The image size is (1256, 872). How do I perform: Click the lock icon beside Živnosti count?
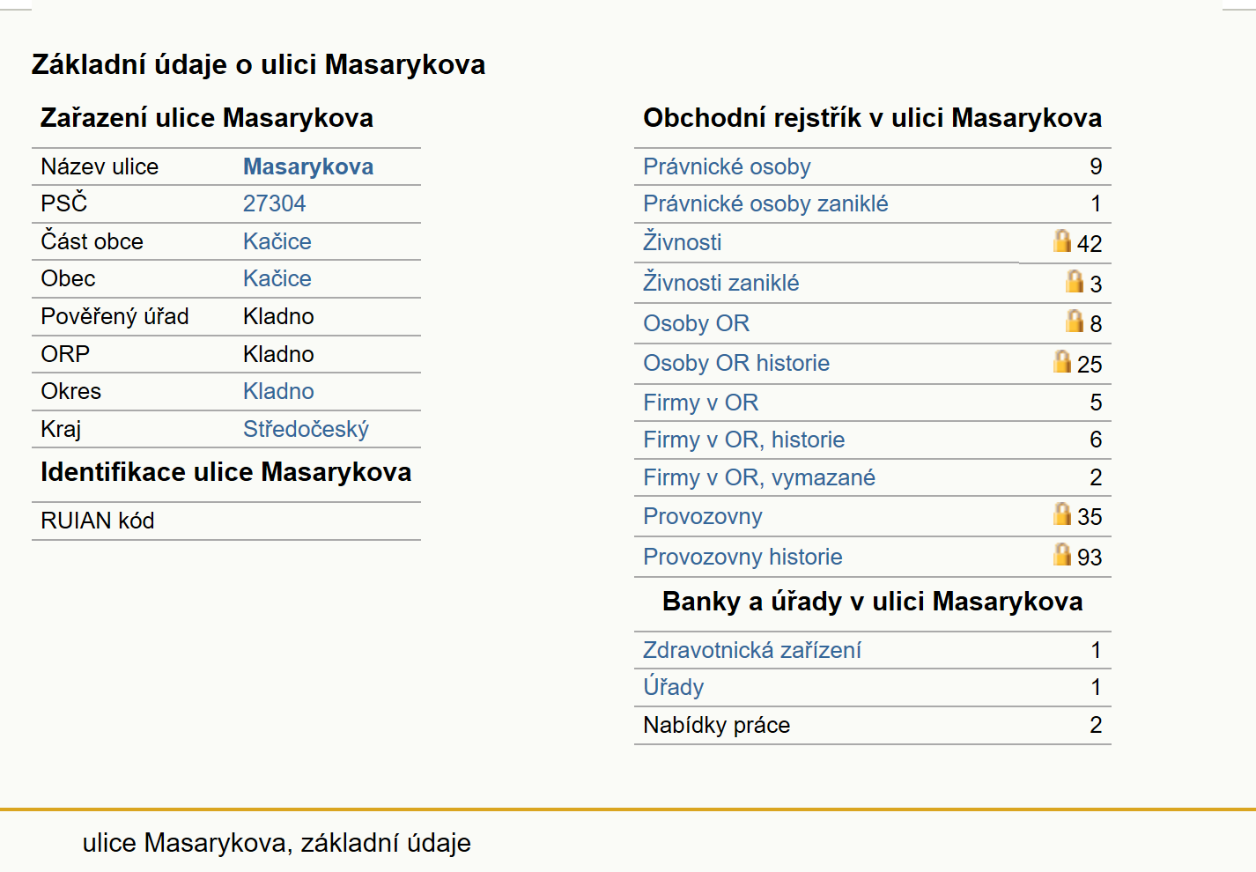(x=1062, y=240)
